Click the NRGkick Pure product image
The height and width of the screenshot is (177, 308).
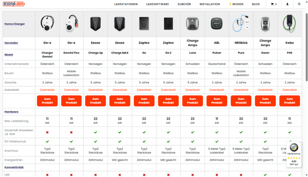tap(241, 23)
